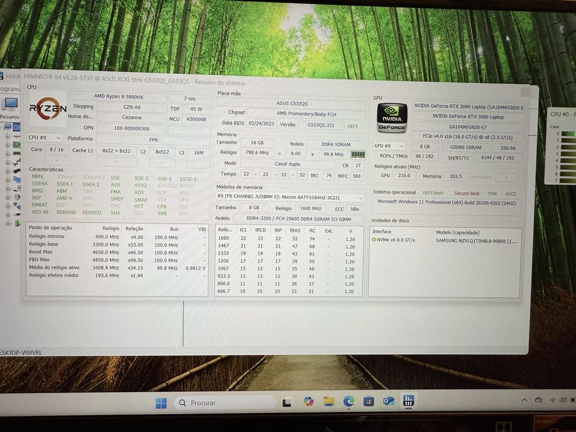Image resolution: width=576 pixels, height=432 pixels.
Task: Click the Core 0 usage bar in the CPU #0 window
Action: click(x=569, y=134)
